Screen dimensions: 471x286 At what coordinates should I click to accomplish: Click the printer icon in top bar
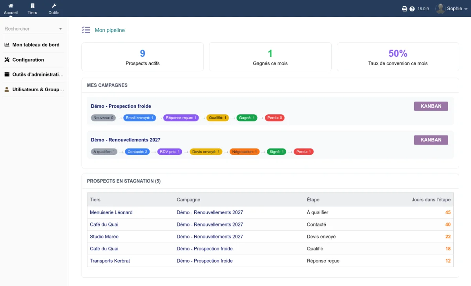[x=404, y=9]
